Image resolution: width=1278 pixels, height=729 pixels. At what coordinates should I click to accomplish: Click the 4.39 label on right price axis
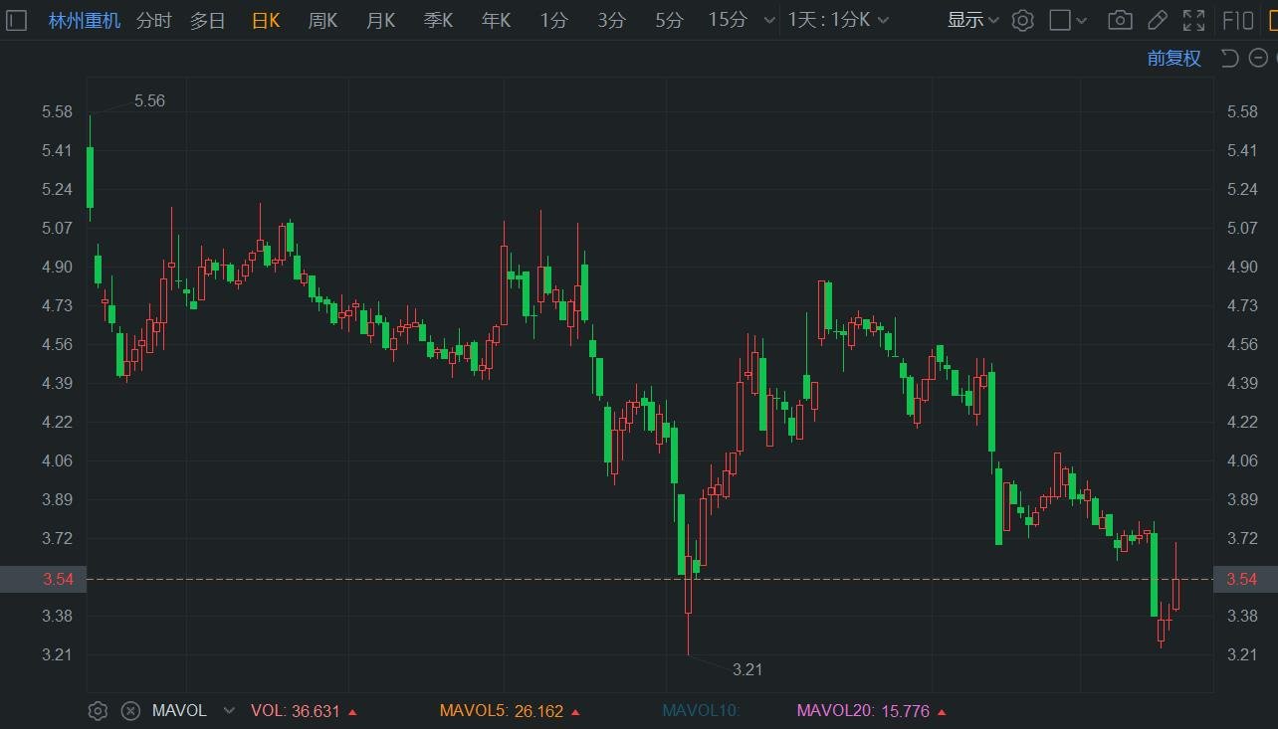(x=1242, y=383)
